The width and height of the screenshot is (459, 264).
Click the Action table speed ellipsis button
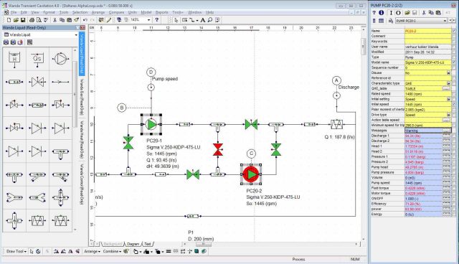pyautogui.click(x=446, y=120)
